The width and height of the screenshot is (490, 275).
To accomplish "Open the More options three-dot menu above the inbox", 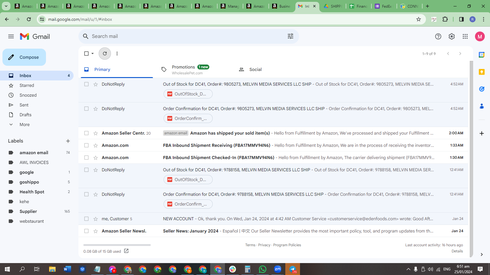I will (117, 54).
